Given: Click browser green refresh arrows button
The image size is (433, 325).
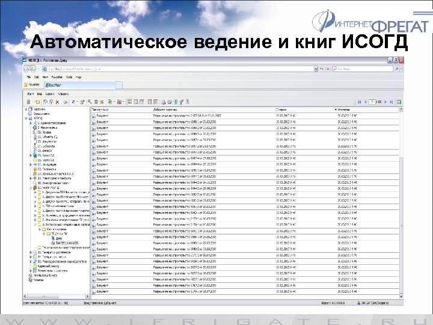Looking at the screenshot, I should click(x=322, y=69).
